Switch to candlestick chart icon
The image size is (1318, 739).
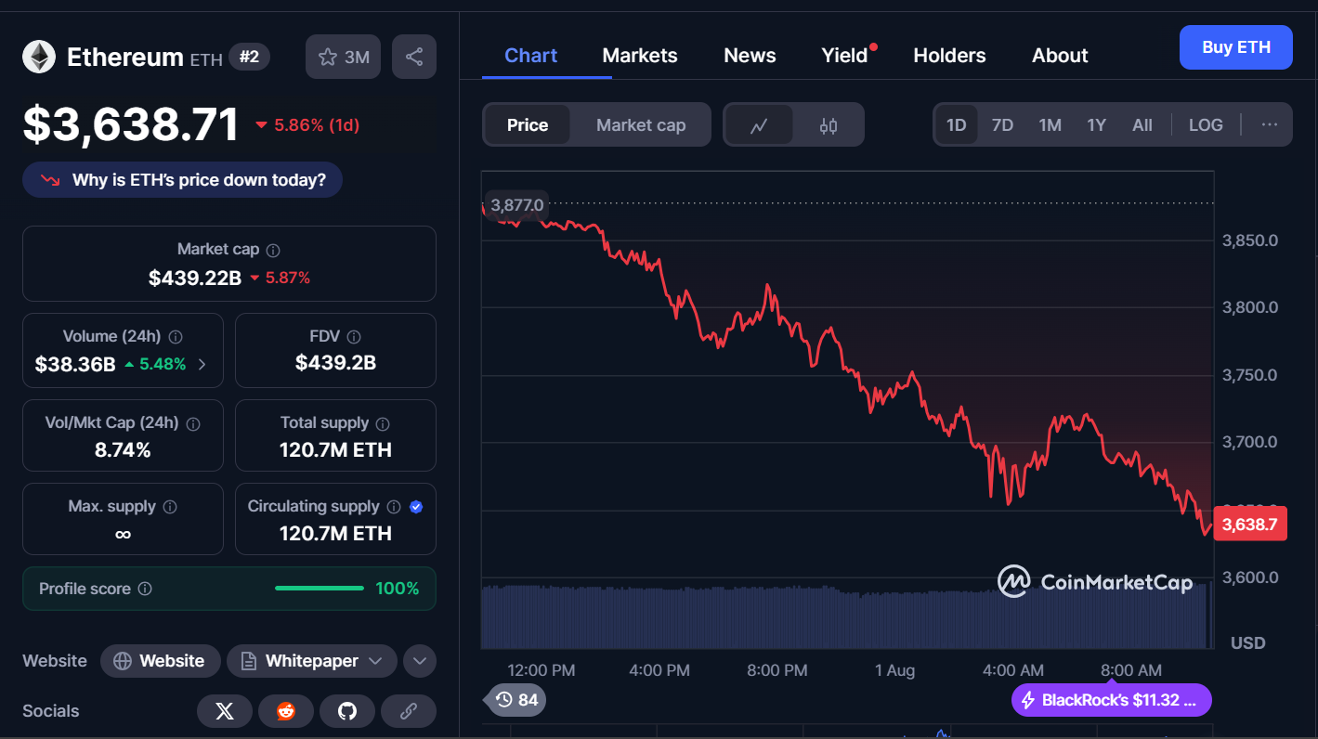click(x=829, y=125)
